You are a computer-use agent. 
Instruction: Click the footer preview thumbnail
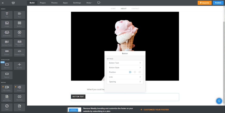pos(74,110)
